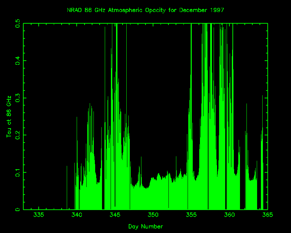Click the 335 tick label on x-axis
The width and height of the screenshot is (291, 233).
tap(39, 215)
